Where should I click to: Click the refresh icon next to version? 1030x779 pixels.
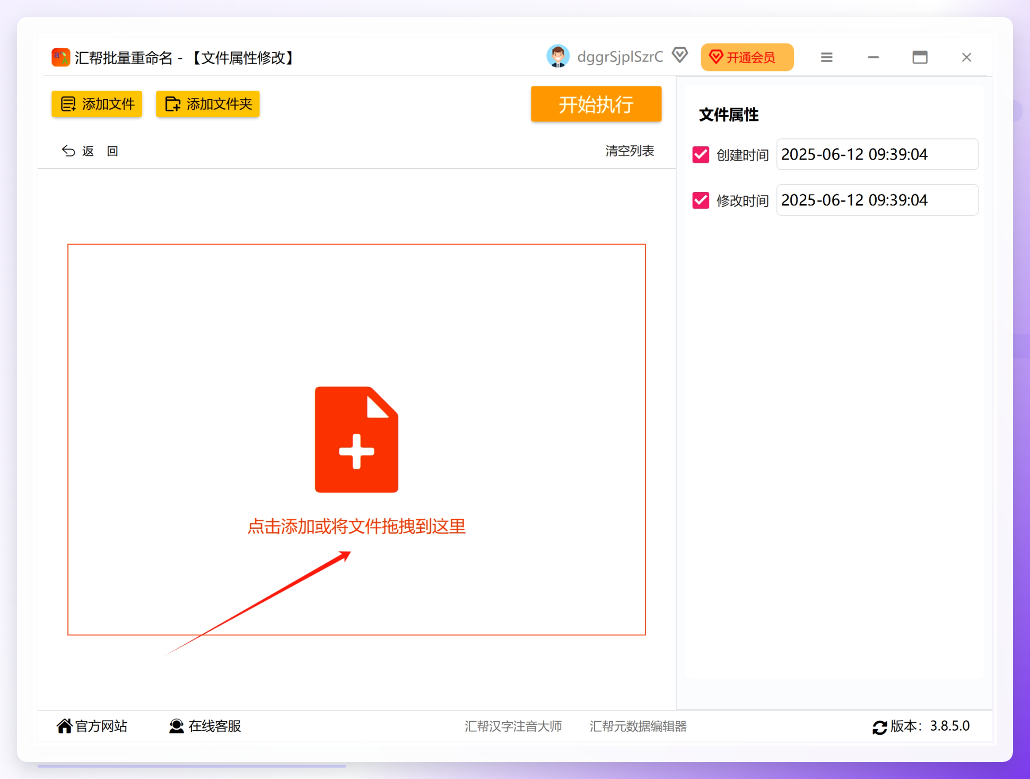879,727
